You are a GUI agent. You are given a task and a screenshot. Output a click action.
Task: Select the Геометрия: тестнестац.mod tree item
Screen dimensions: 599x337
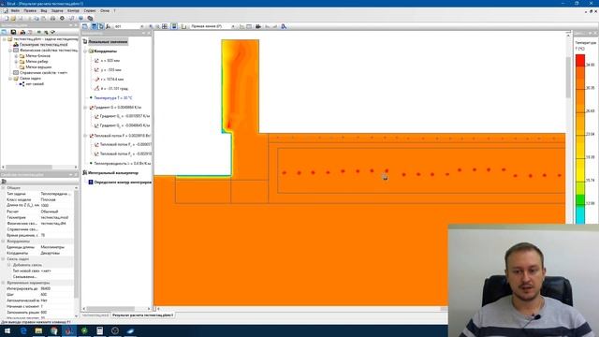(x=43, y=45)
